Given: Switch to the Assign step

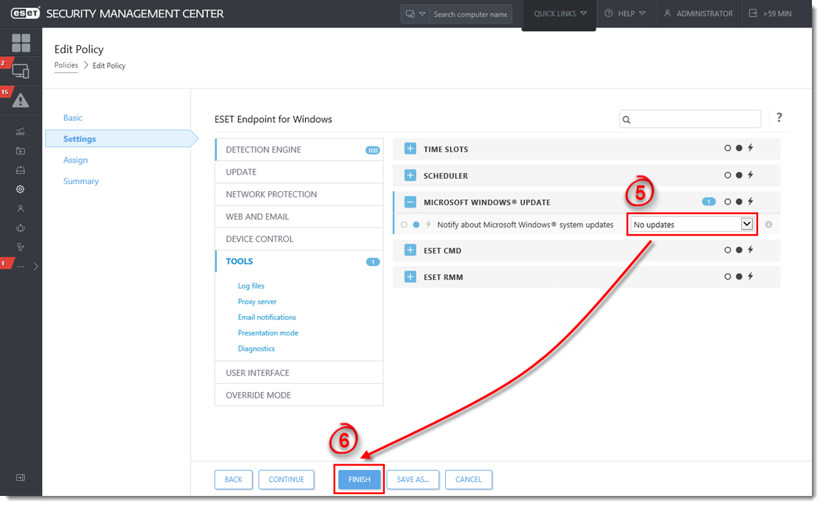Looking at the screenshot, I should [75, 160].
